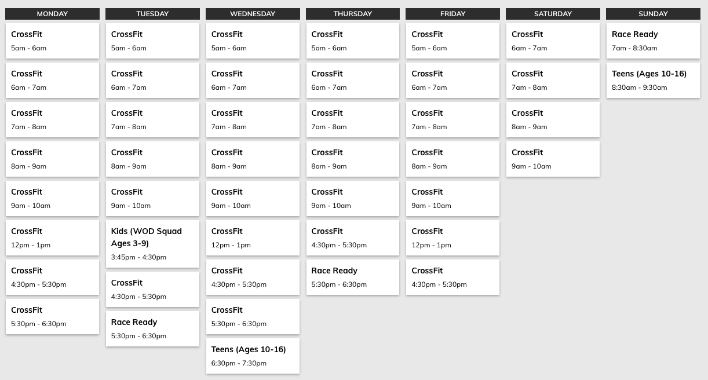The image size is (708, 380).
Task: Choose Wednesday's 5:30pm CrossFit class
Action: [253, 316]
